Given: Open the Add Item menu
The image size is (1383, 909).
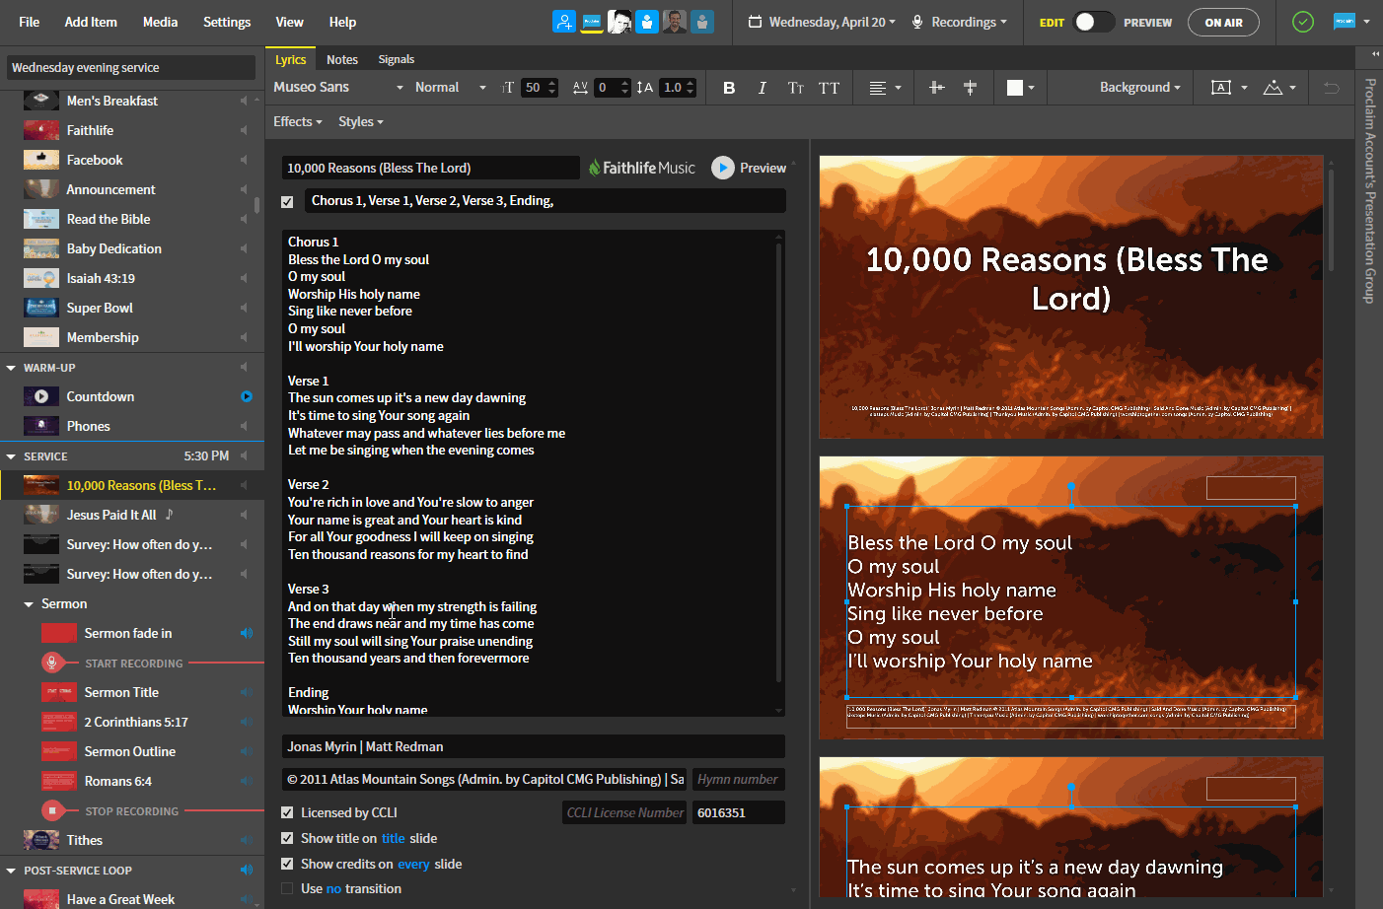Looking at the screenshot, I should pyautogui.click(x=91, y=22).
